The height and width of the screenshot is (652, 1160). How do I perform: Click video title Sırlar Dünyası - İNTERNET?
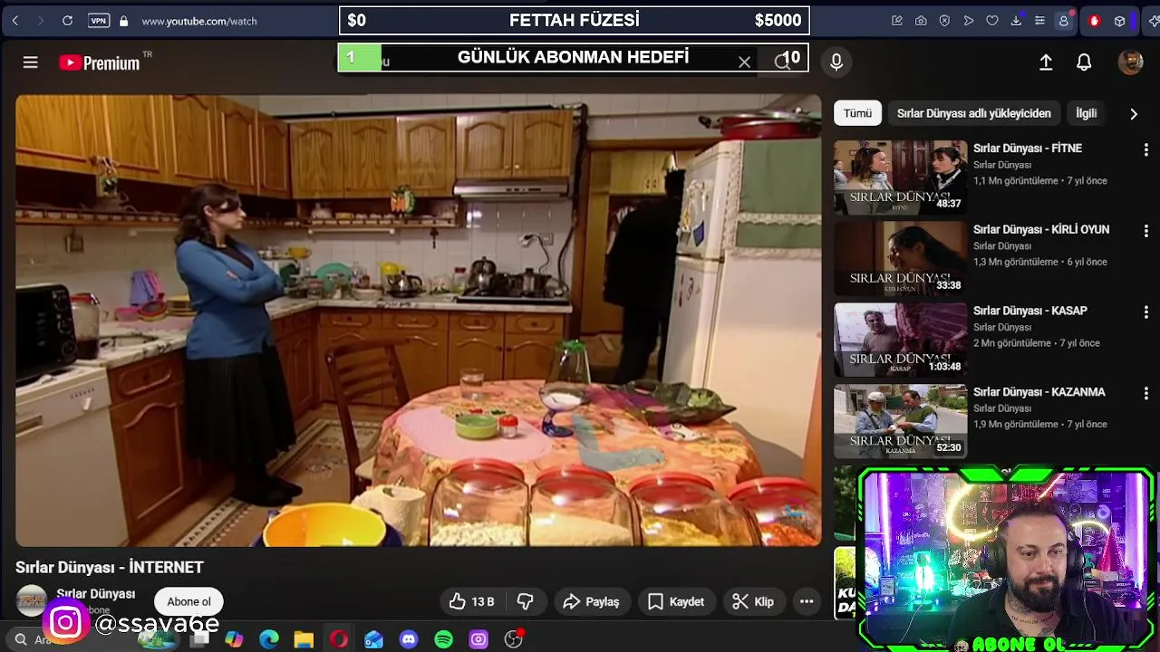coord(110,567)
